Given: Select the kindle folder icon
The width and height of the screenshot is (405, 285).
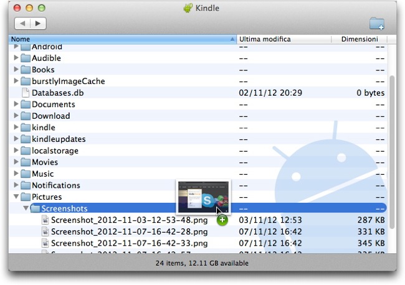Looking at the screenshot, I should [x=26, y=128].
